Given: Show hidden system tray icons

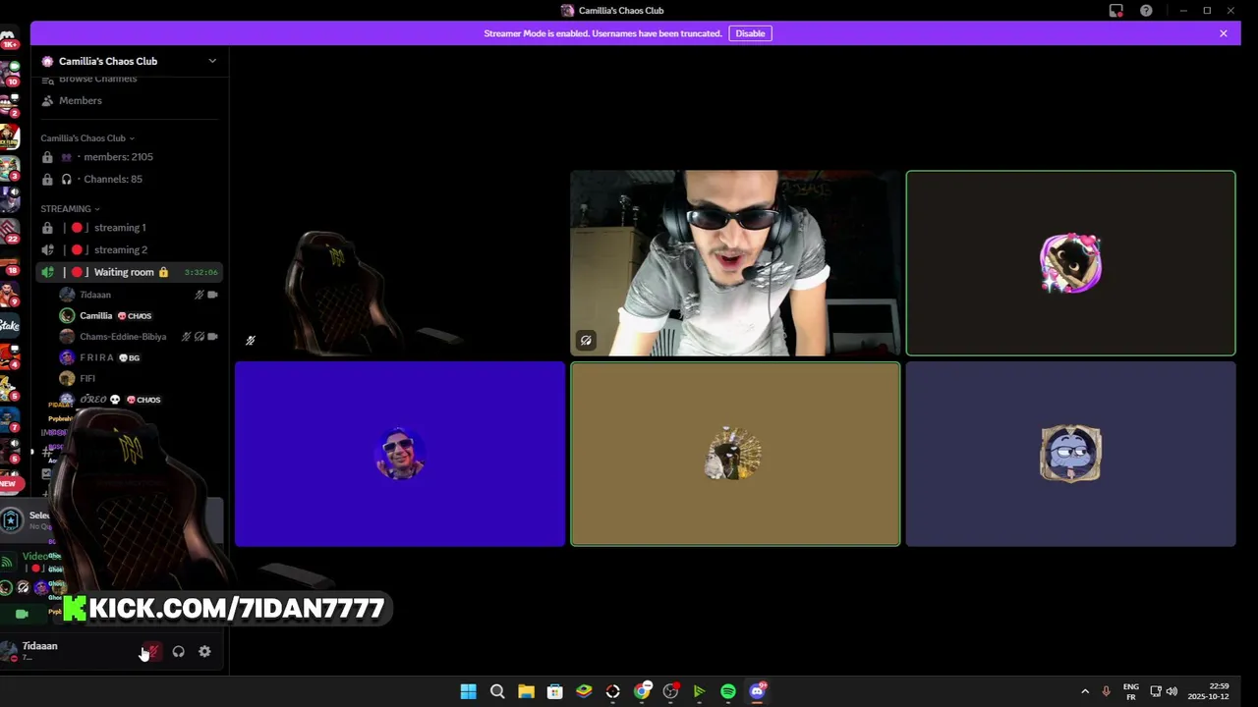Looking at the screenshot, I should tap(1085, 691).
